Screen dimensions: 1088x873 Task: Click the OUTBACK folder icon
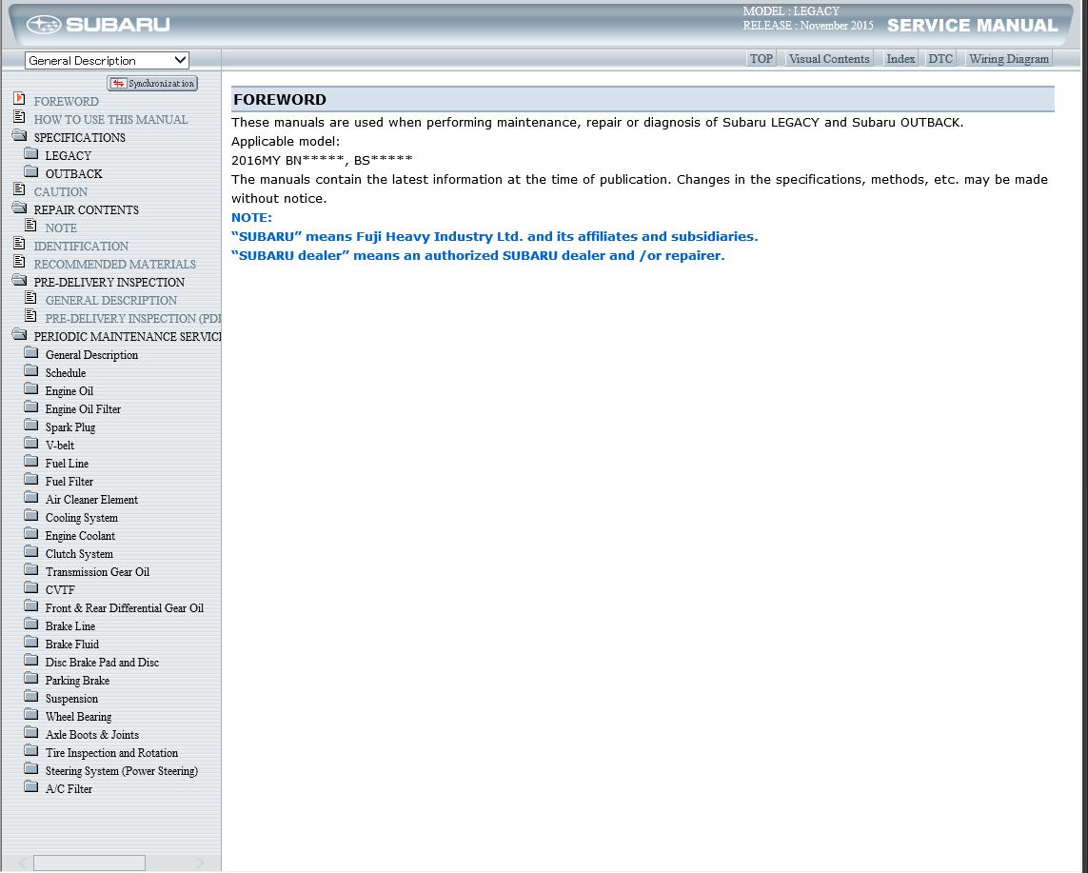[31, 170]
